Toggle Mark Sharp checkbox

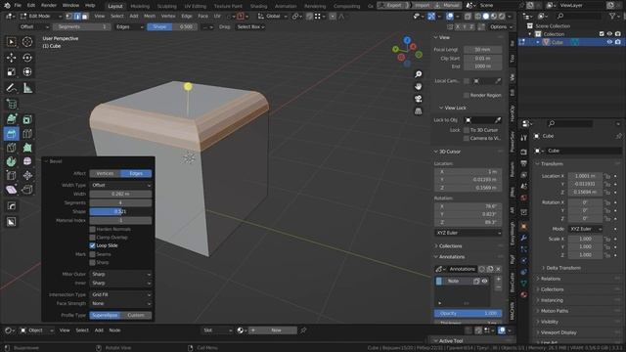(x=93, y=263)
